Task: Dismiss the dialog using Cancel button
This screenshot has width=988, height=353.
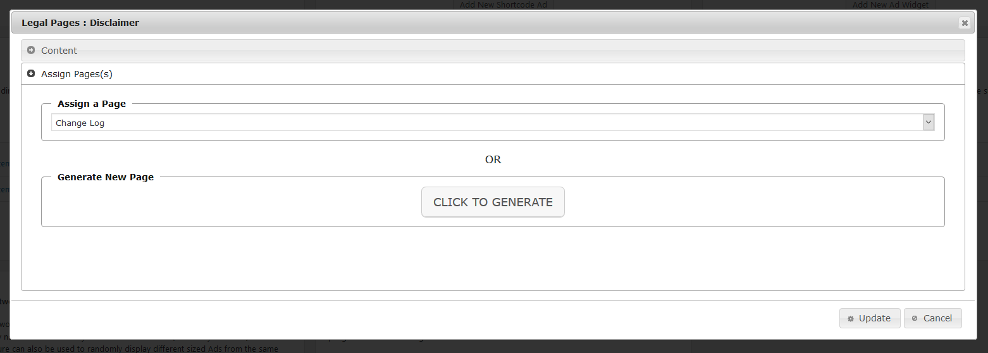Action: tap(932, 318)
